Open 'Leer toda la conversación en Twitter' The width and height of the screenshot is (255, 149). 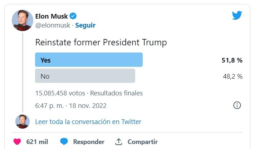coord(88,121)
